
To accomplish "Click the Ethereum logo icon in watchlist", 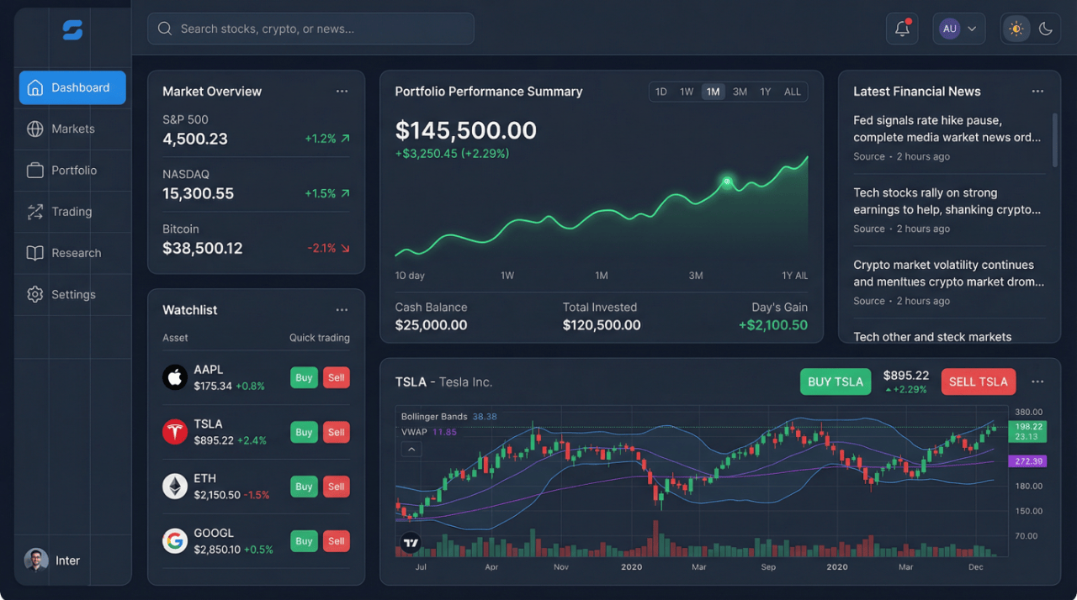I will pyautogui.click(x=175, y=487).
